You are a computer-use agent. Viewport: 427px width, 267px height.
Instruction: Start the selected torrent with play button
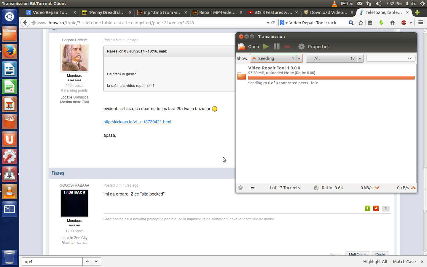point(266,47)
